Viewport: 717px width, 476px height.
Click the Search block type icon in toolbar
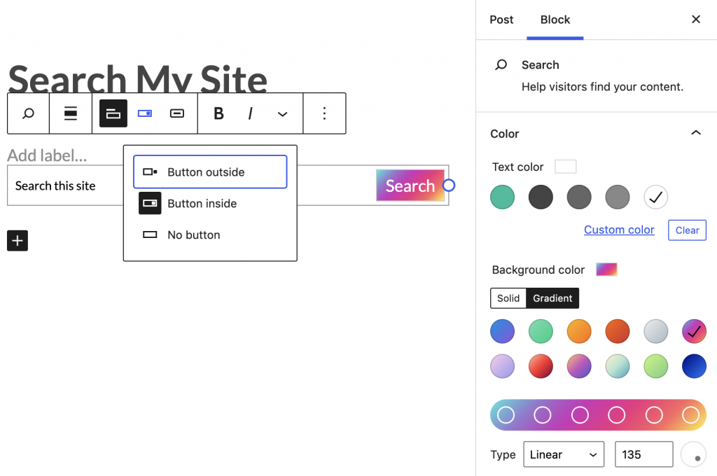tap(28, 113)
